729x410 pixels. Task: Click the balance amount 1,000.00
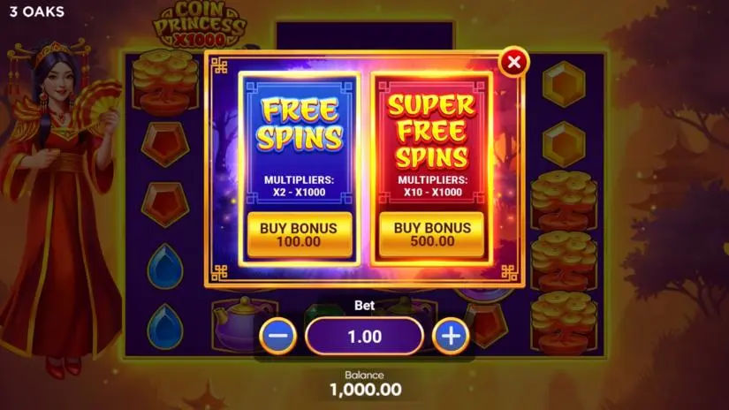click(366, 390)
